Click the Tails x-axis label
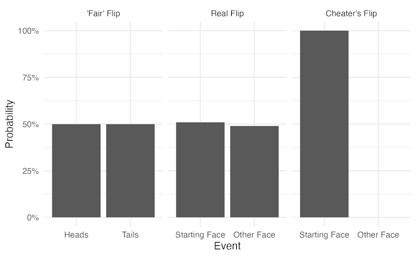Viewport: 416px width, 257px height. (130, 235)
